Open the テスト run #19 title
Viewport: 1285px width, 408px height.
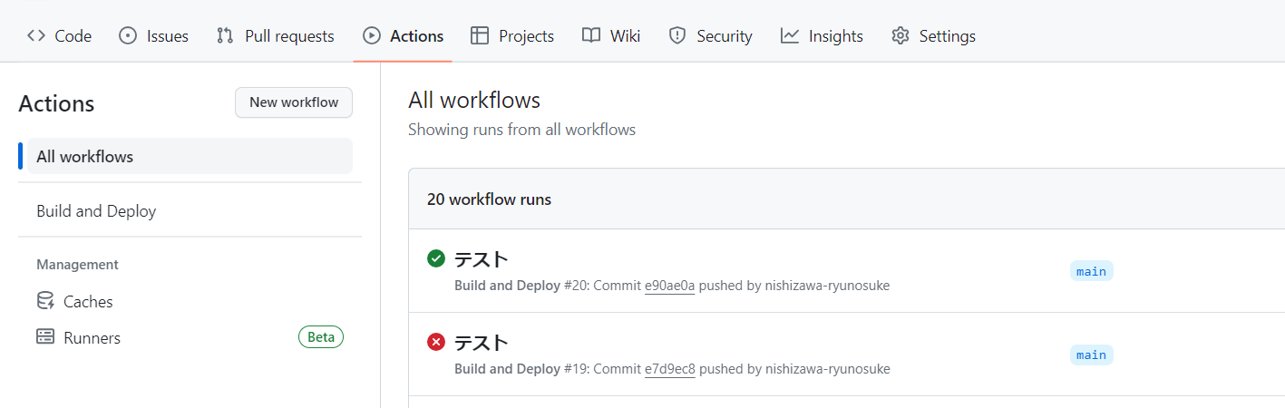pyautogui.click(x=482, y=343)
